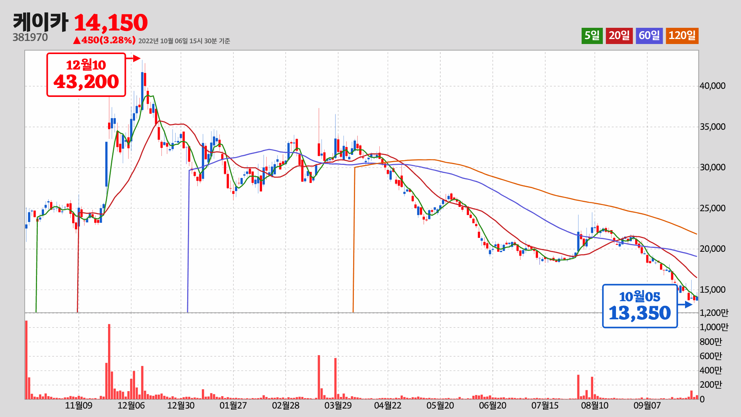
Task: Click the 25,000 price axis label
Action: [x=712, y=208]
